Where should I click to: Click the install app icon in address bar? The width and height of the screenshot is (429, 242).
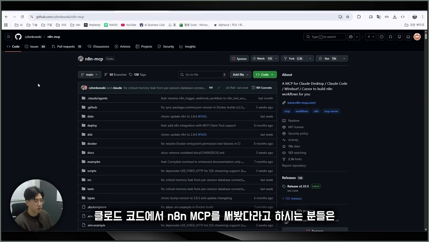pos(340,17)
